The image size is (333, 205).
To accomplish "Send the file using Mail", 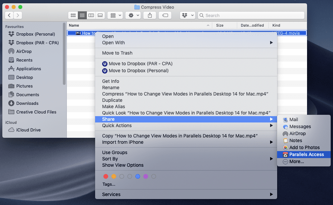I will 293,119.
